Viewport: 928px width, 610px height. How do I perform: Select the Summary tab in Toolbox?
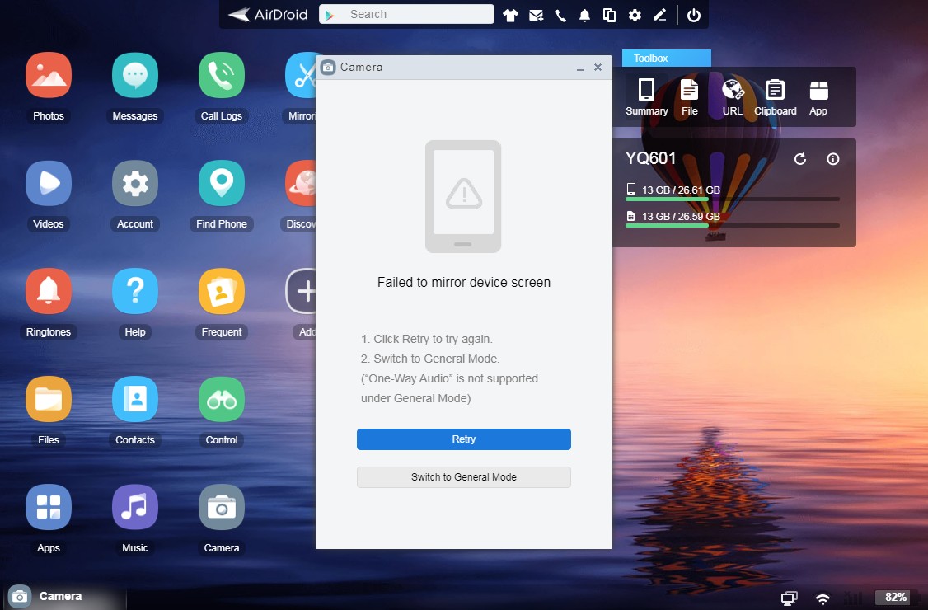coord(647,96)
